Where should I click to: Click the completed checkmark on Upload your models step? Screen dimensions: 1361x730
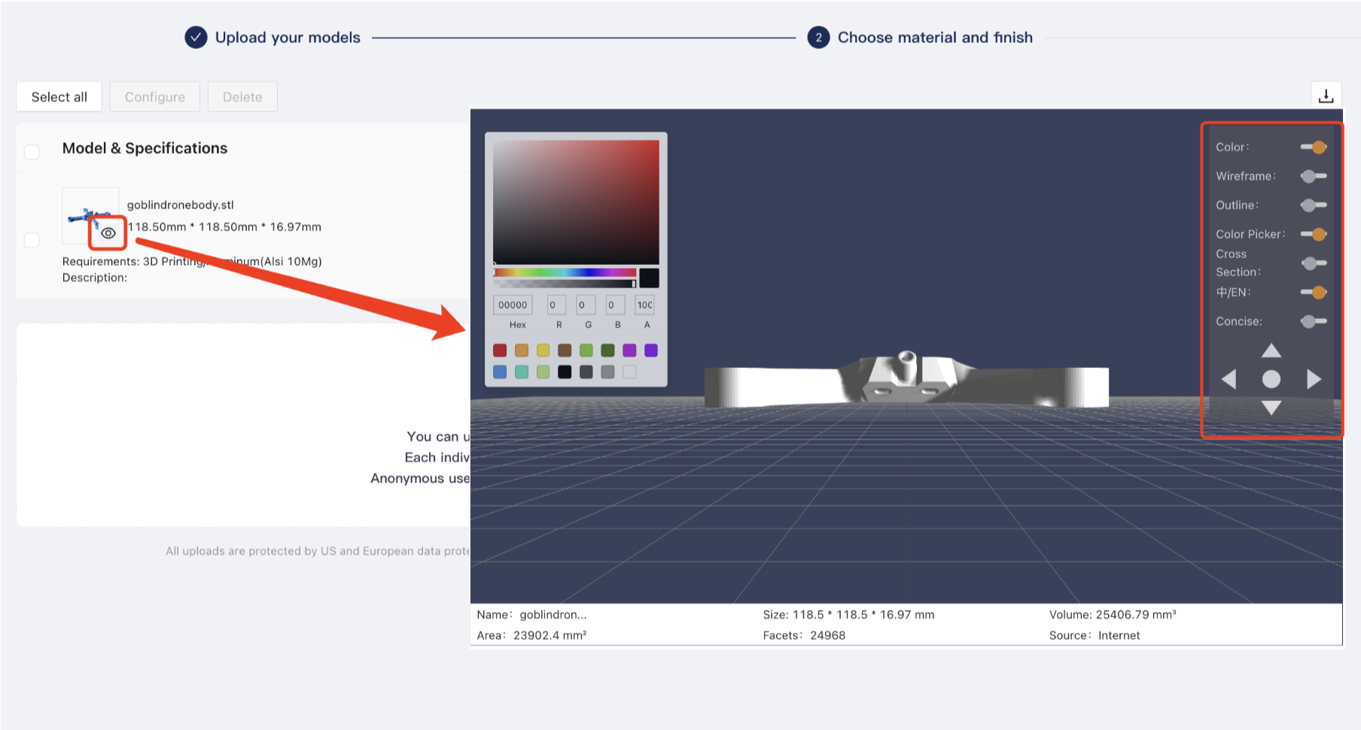point(195,37)
